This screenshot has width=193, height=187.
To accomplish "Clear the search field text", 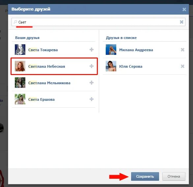I will pyautogui.click(x=181, y=22).
